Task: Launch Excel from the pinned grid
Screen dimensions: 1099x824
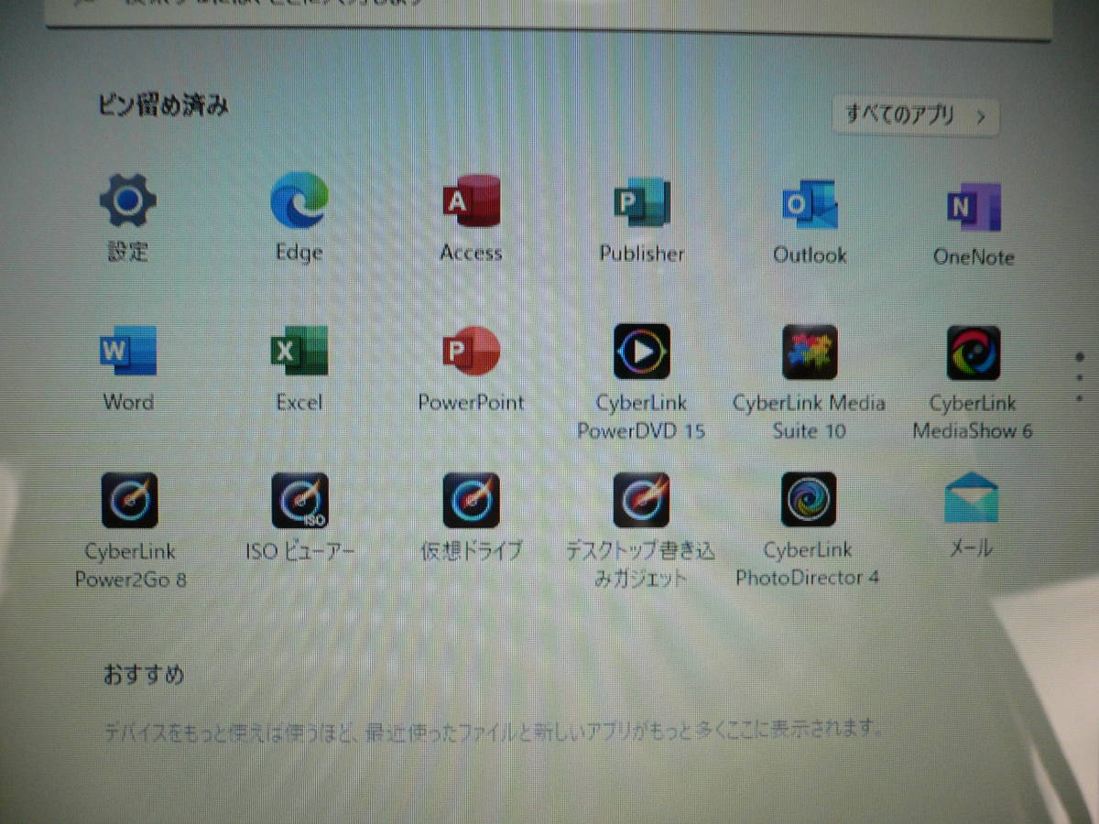Action: click(299, 352)
